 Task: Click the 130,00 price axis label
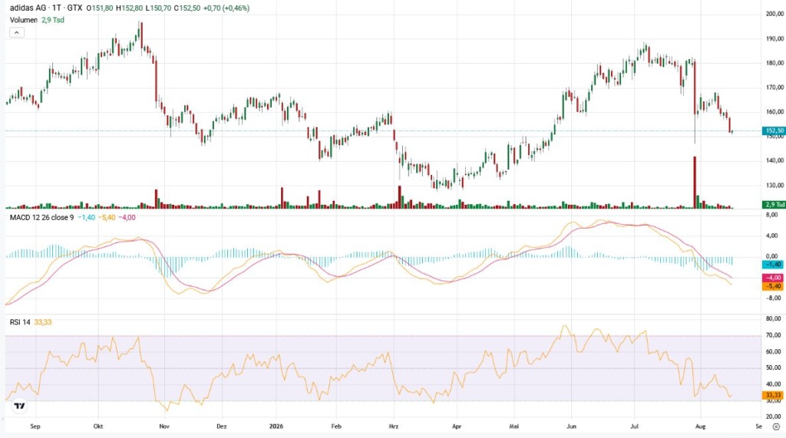tap(774, 186)
